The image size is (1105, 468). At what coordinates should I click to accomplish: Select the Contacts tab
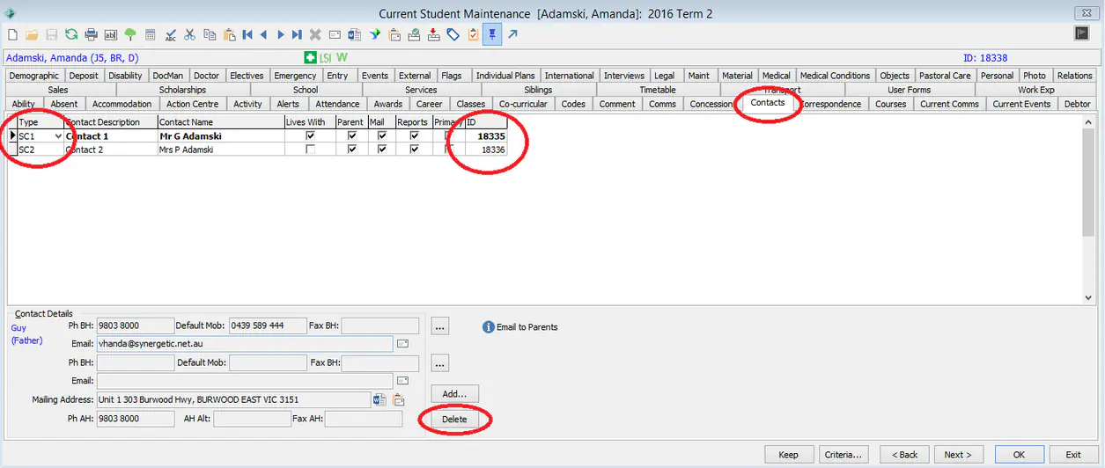768,103
